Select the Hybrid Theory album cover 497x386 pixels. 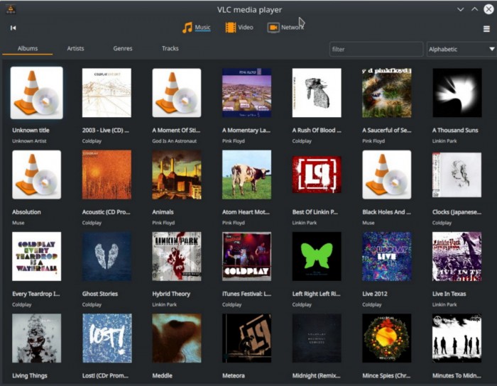176,256
